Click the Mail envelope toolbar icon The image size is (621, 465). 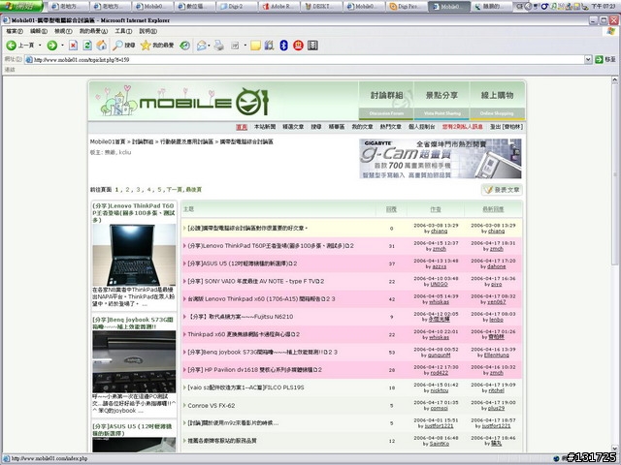(202, 46)
